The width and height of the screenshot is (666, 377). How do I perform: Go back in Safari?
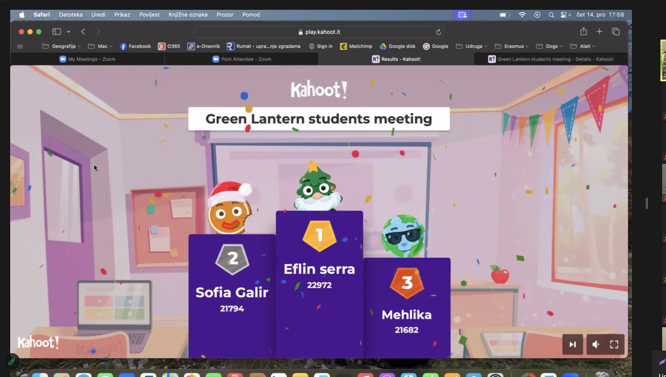pos(83,31)
